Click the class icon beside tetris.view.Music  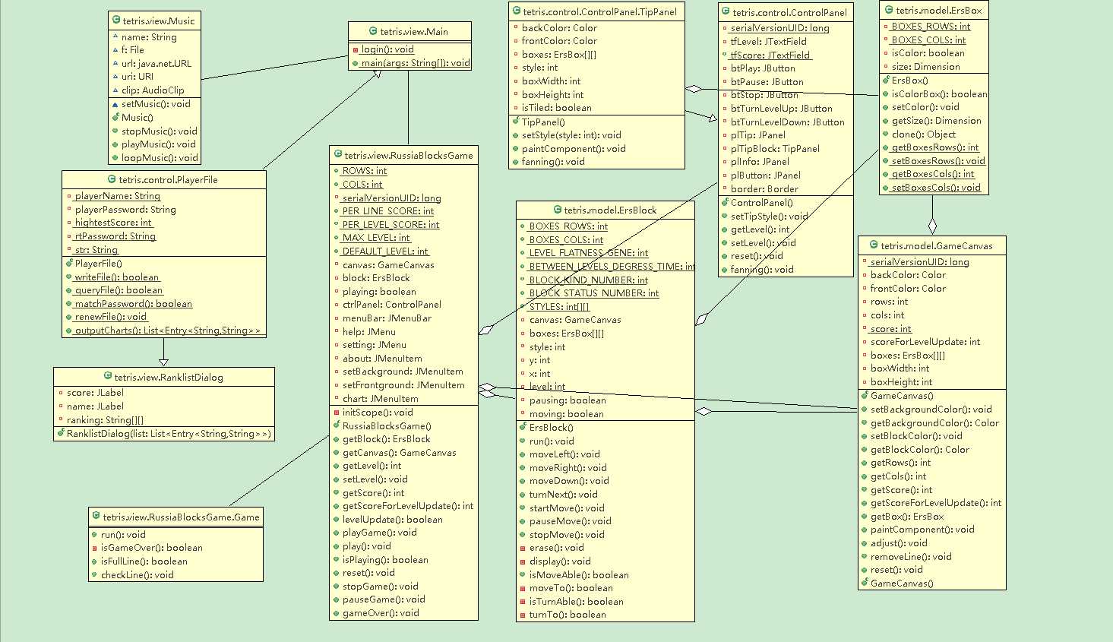[x=115, y=21]
